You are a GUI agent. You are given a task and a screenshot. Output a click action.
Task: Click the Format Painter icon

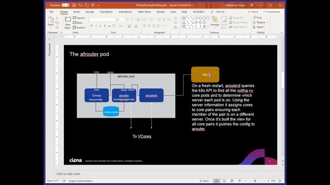pyautogui.click(x=57, y=27)
